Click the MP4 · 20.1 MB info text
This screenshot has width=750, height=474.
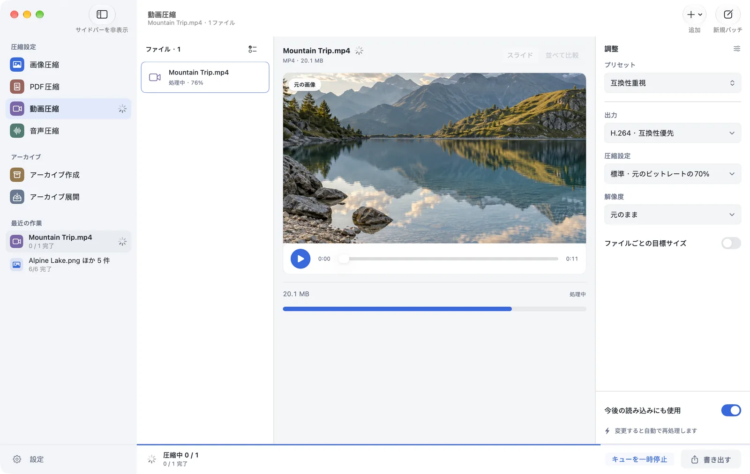(303, 61)
